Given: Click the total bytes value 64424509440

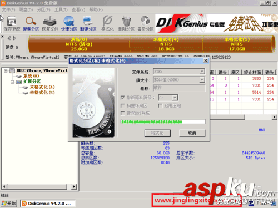Looking at the screenshot, I should coord(254,153).
